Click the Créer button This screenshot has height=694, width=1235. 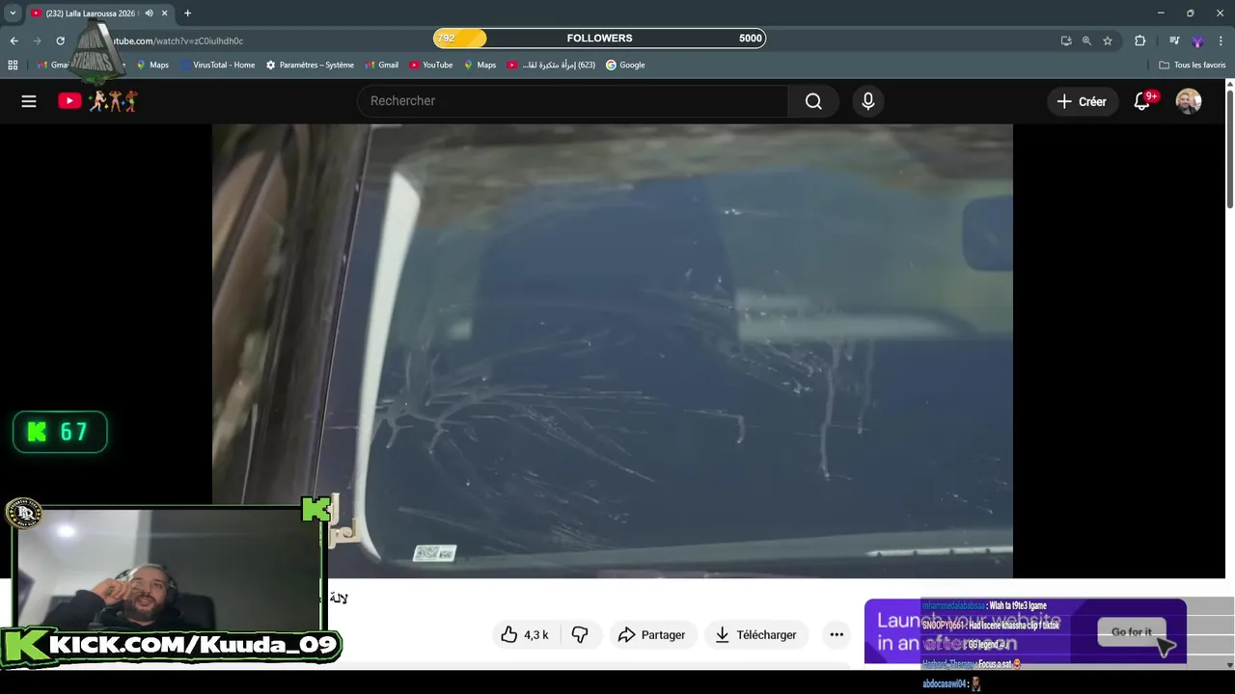1082,101
